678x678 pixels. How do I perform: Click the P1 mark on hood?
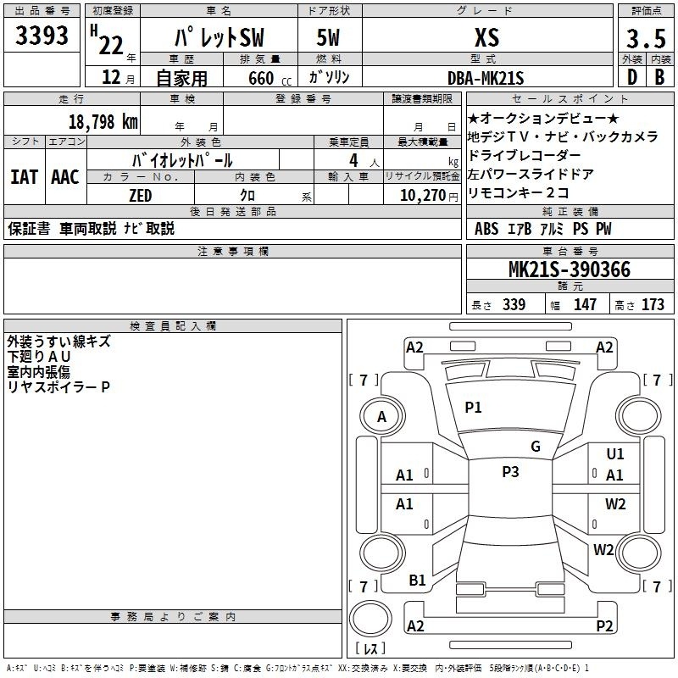click(x=473, y=408)
